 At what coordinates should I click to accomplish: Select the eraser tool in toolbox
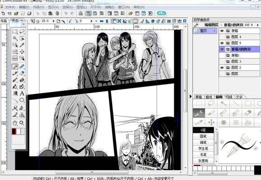click(22, 73)
